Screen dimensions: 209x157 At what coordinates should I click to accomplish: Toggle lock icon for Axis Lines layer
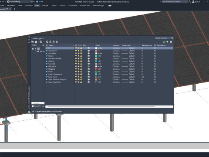[81, 53]
